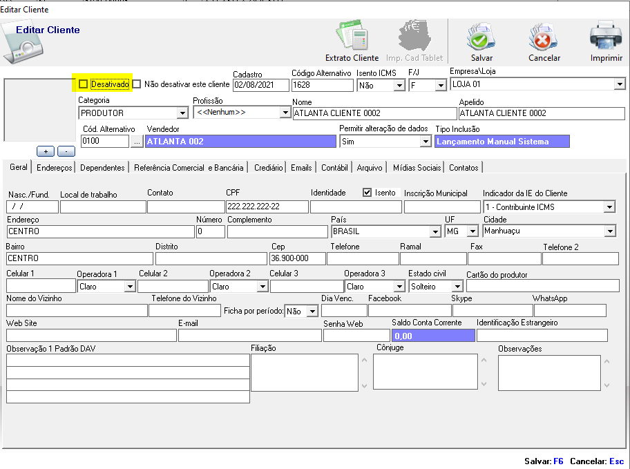The height and width of the screenshot is (469, 630).
Task: Open the Arquivo tab
Action: tap(370, 168)
